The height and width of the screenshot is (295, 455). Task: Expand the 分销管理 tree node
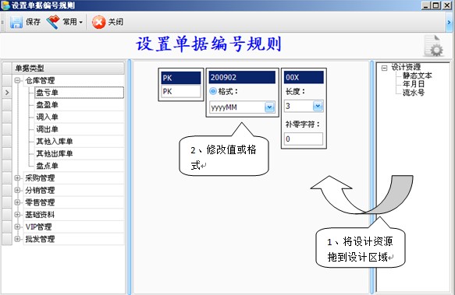pos(17,190)
